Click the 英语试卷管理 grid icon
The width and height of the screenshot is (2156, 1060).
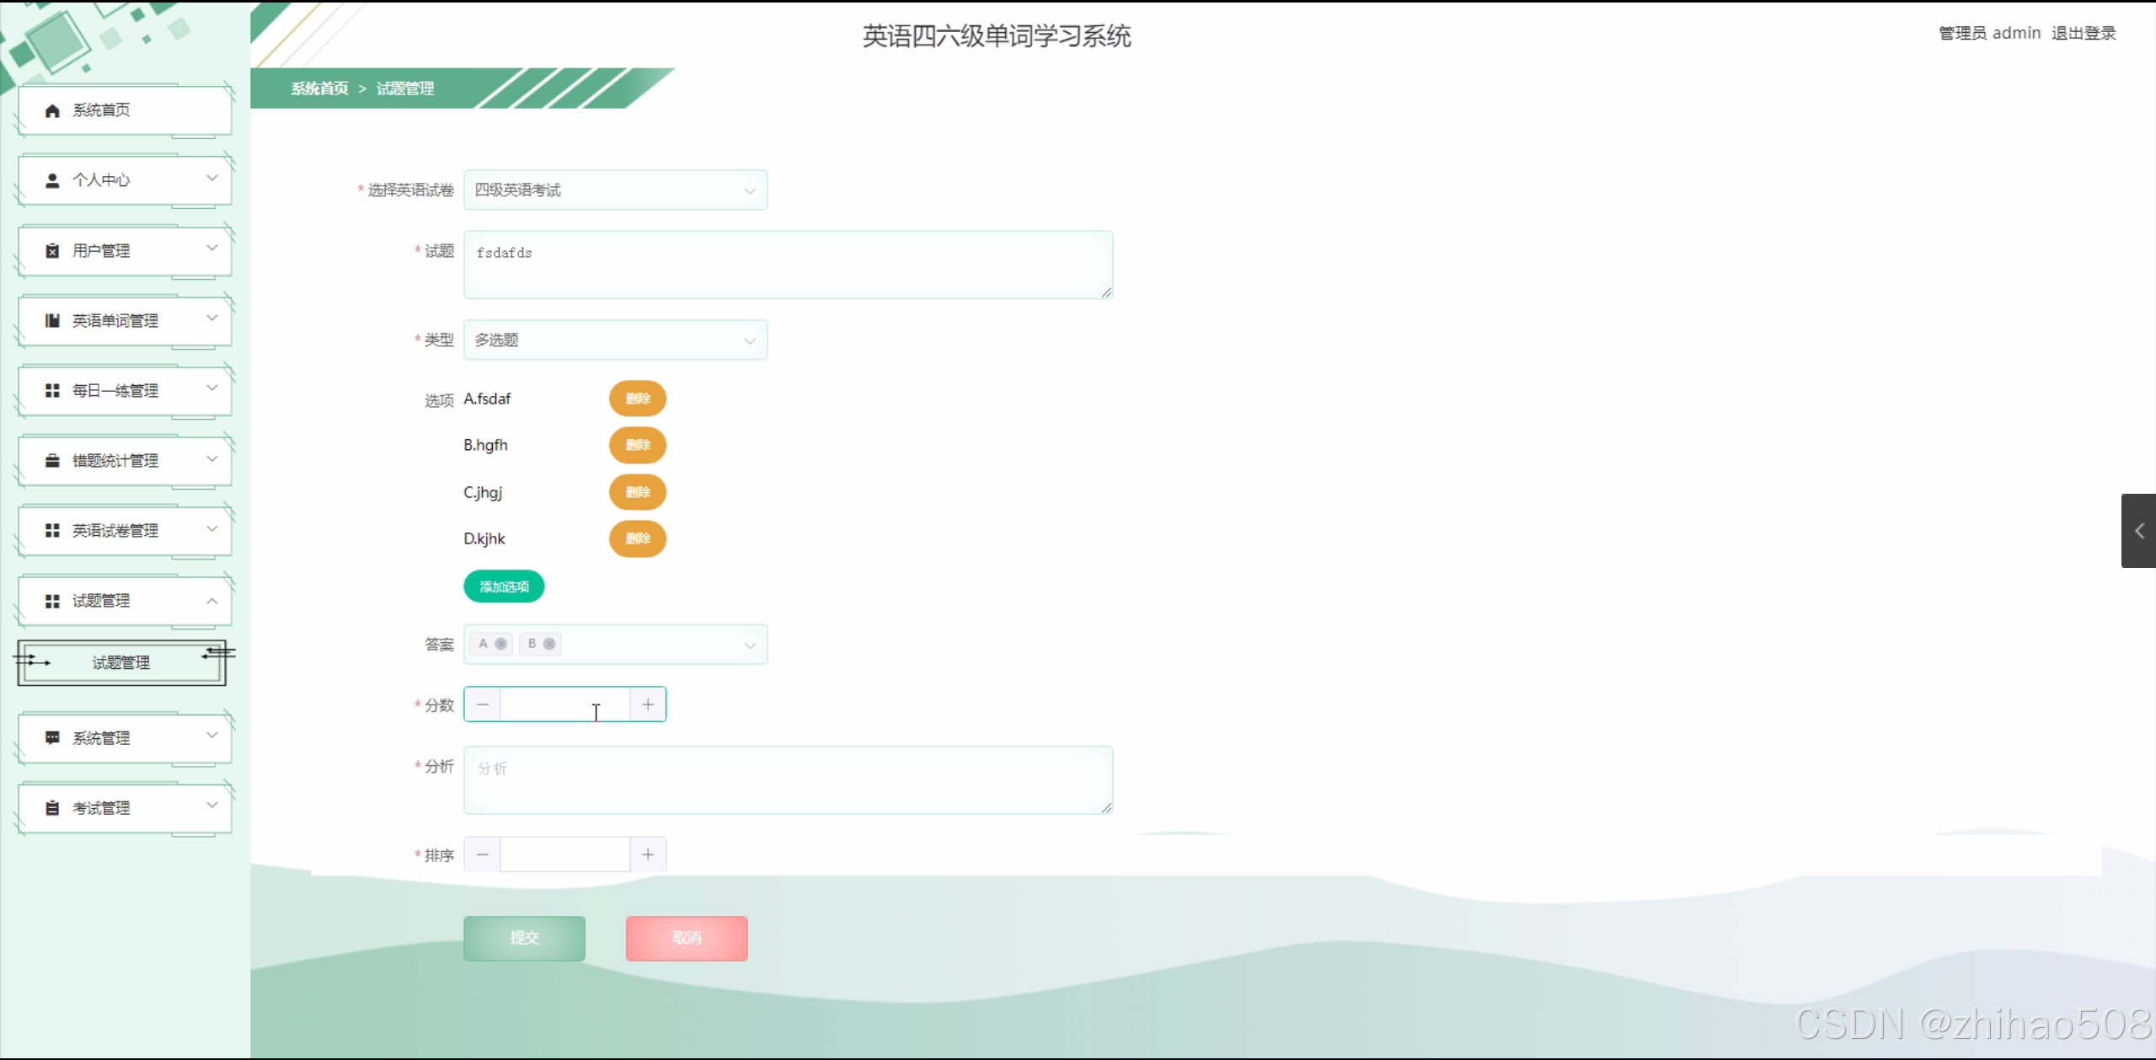point(51,530)
